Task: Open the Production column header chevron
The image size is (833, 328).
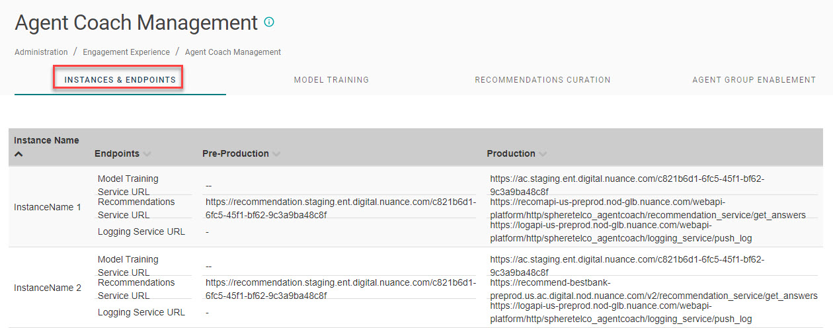Action: (543, 154)
